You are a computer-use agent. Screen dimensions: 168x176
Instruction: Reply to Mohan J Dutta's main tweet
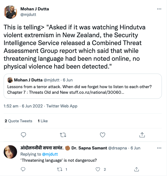coord(24,135)
